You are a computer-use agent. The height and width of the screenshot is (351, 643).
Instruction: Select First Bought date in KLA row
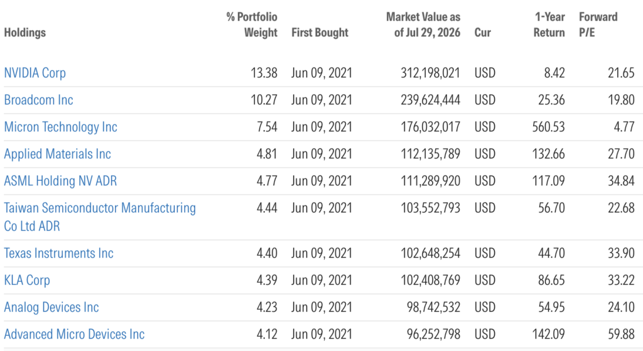(322, 281)
